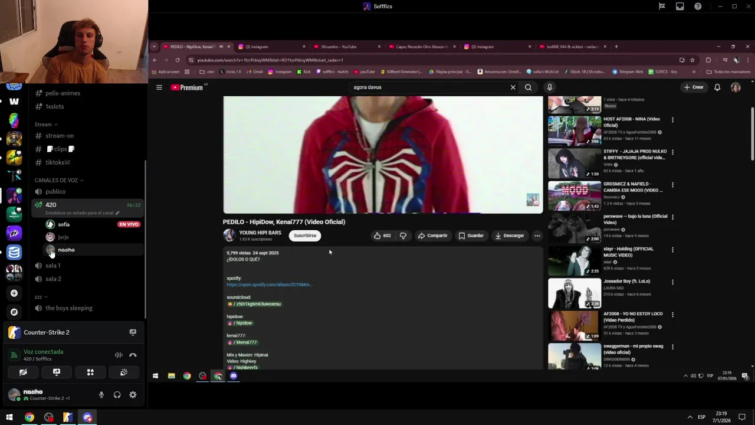Open the Crear dropdown on YouTube
The width and height of the screenshot is (755, 425).
(694, 87)
